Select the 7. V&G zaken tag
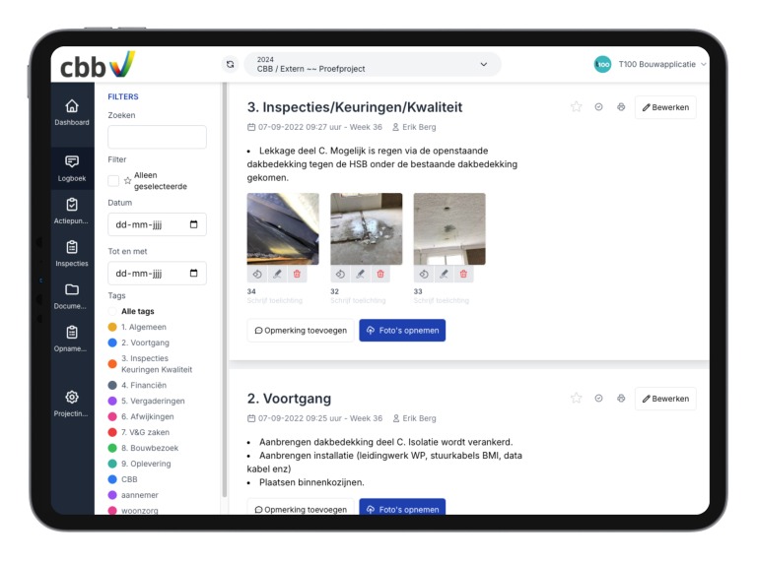757x561 pixels. point(139,432)
